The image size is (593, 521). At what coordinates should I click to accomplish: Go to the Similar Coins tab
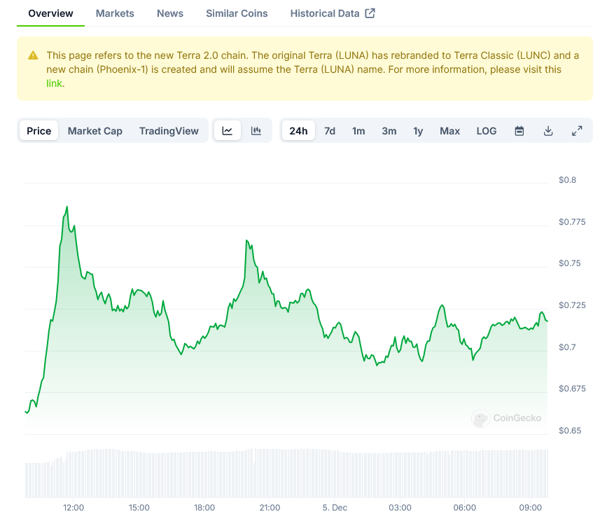[x=237, y=13]
